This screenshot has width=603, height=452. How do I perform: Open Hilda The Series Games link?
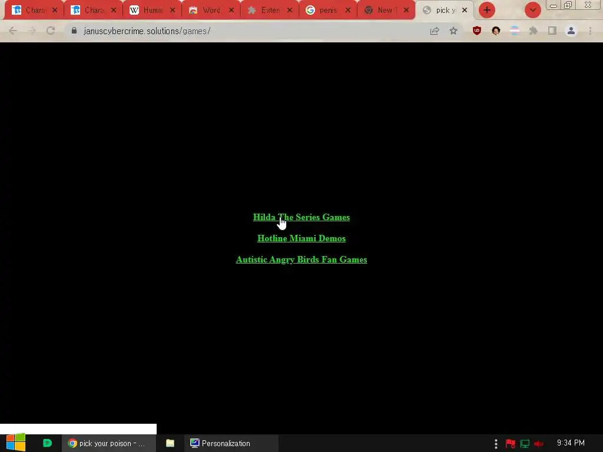pos(301,217)
